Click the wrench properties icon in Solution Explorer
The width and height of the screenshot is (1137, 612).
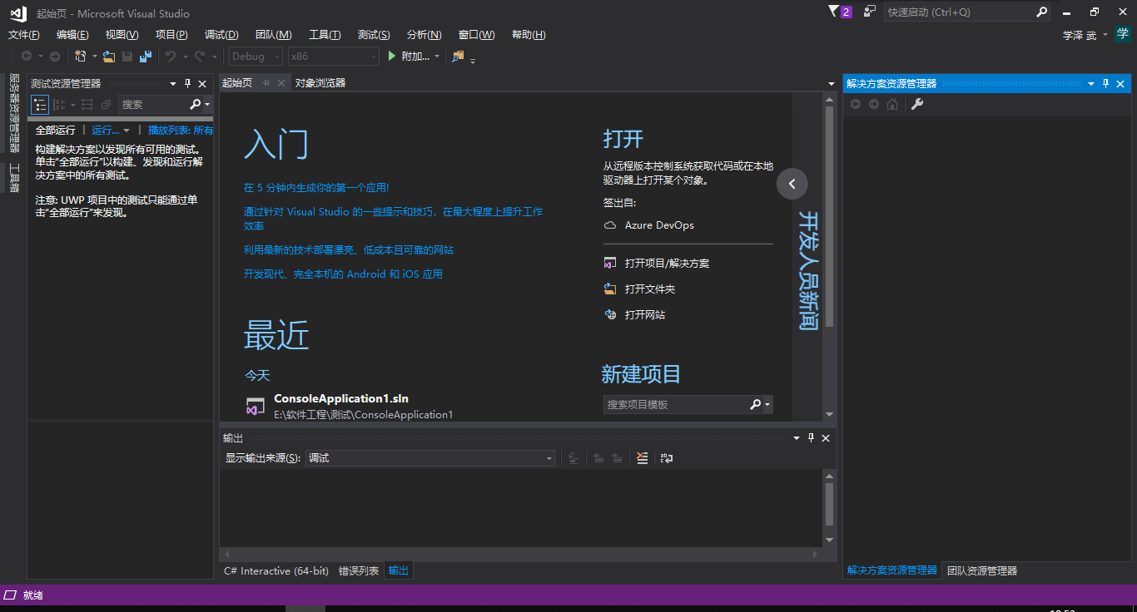click(917, 104)
